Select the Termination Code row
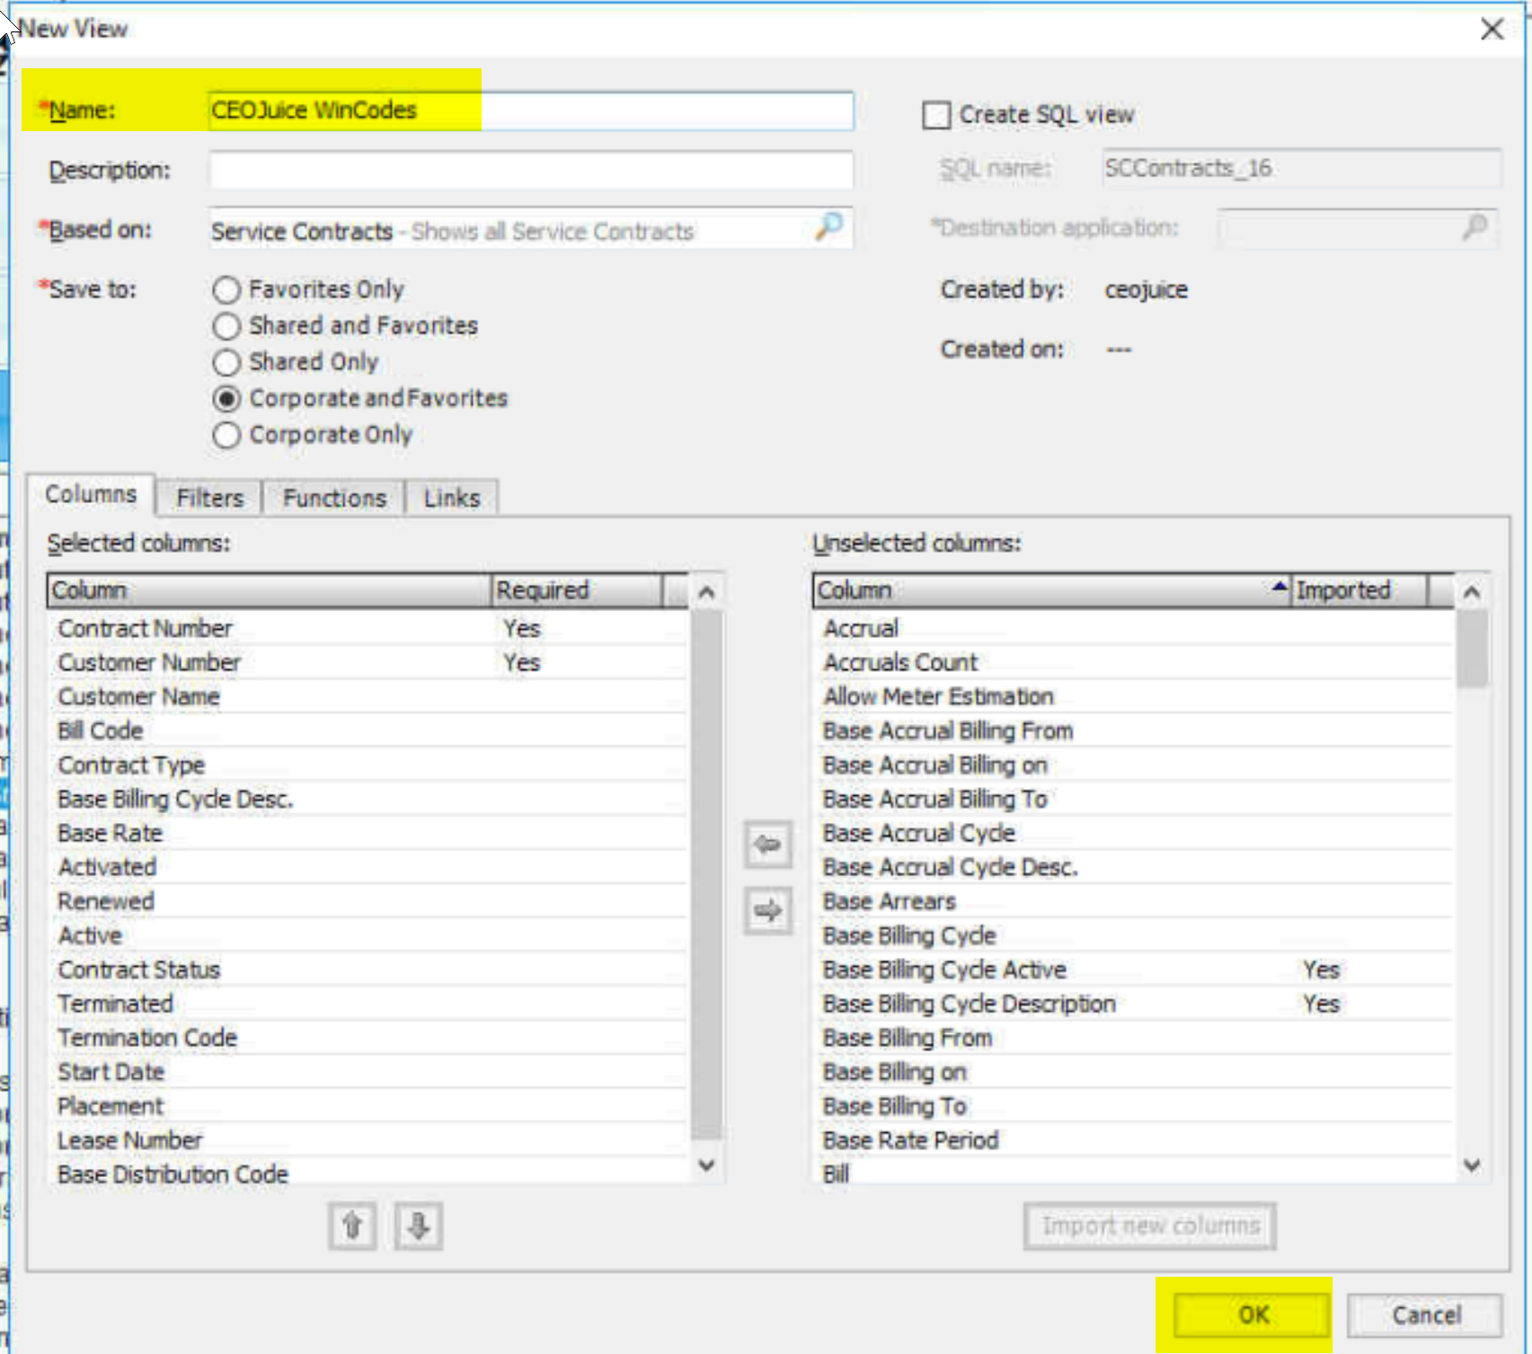The height and width of the screenshot is (1354, 1532). click(x=368, y=1038)
